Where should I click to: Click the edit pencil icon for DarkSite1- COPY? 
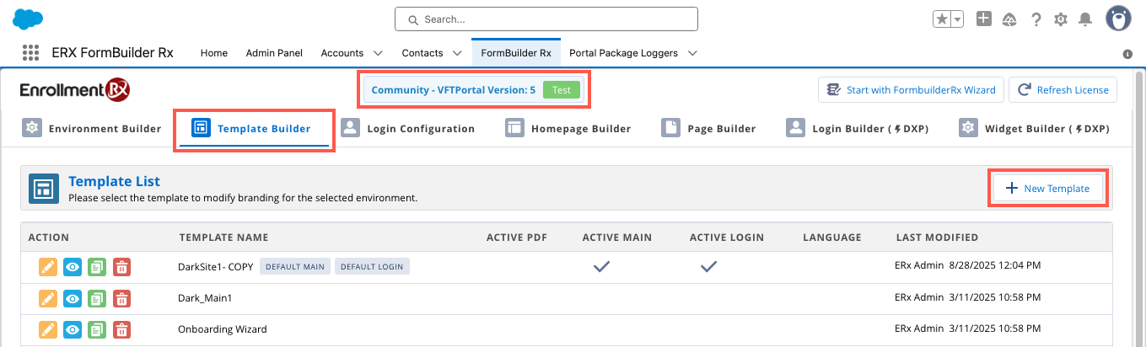pyautogui.click(x=48, y=267)
